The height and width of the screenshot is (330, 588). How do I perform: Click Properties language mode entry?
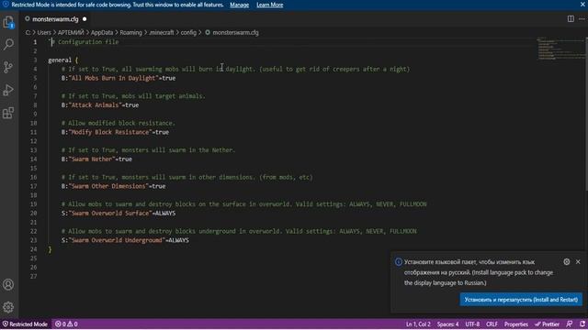[516, 324]
